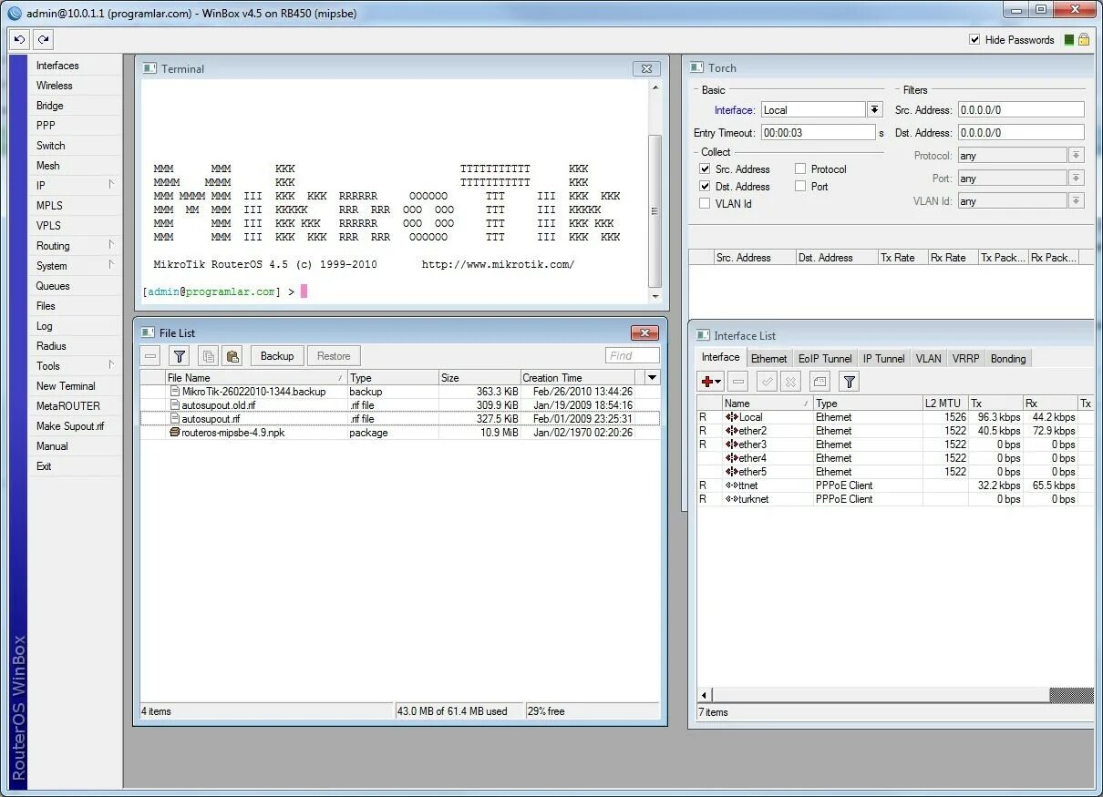Click the Torch window title icon
Image resolution: width=1103 pixels, height=797 pixels.
[698, 67]
